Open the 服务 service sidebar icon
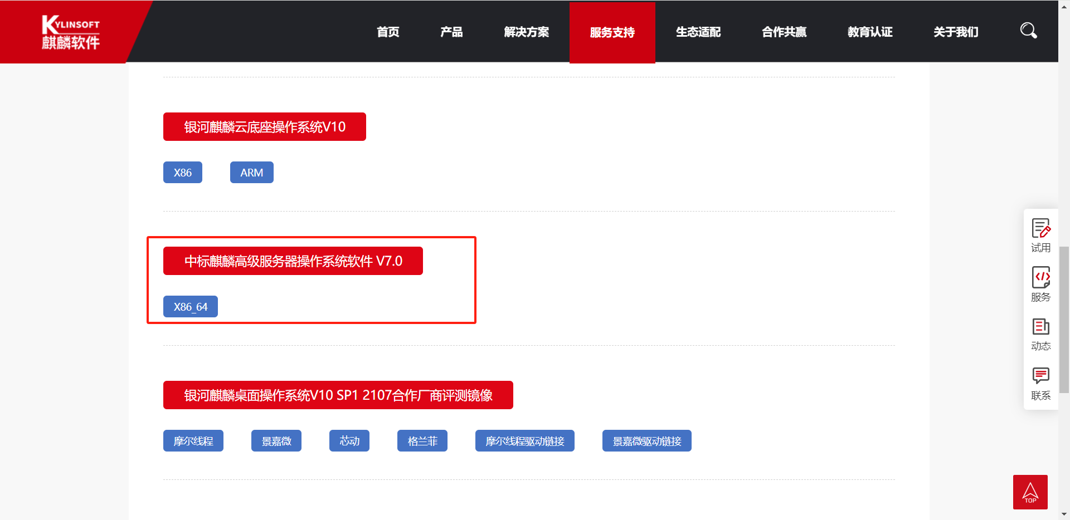1070x520 pixels. tap(1040, 284)
